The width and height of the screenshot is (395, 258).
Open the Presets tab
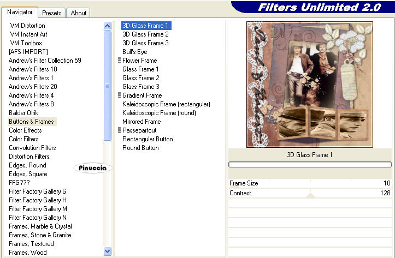[52, 13]
